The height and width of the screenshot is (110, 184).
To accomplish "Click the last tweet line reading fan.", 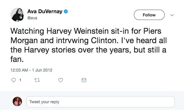I will click(17, 59).
